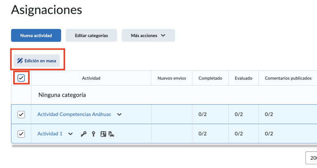317x168 pixels.
Task: Click the document-with-binoculars icon beside Actividad 1
Action: click(111, 134)
